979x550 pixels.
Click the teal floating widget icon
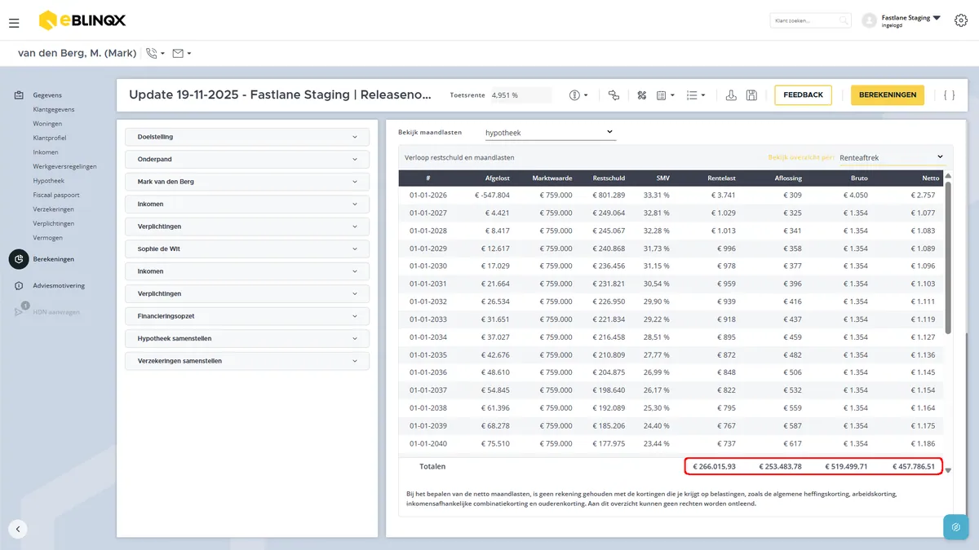point(955,526)
